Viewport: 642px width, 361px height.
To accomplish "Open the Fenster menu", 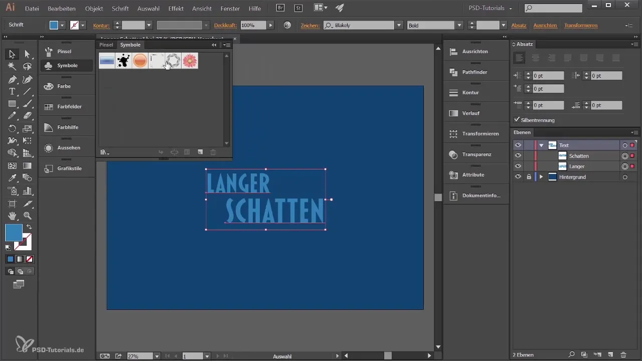I will [x=230, y=9].
